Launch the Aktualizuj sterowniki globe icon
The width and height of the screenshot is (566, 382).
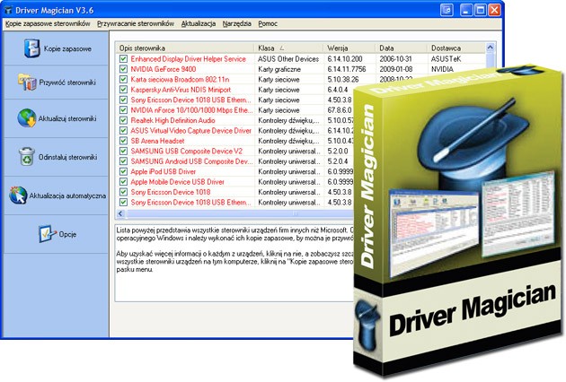27,118
